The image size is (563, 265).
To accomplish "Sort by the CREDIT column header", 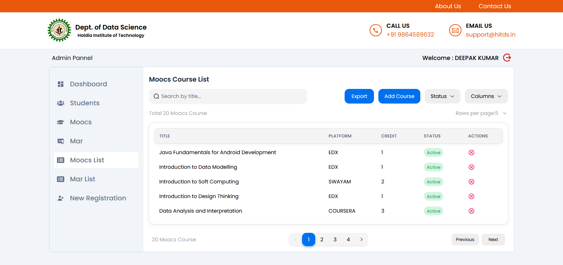I will click(x=389, y=136).
